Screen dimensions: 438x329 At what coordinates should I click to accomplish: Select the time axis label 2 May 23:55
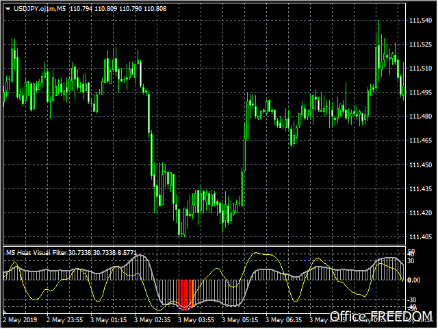pos(64,320)
